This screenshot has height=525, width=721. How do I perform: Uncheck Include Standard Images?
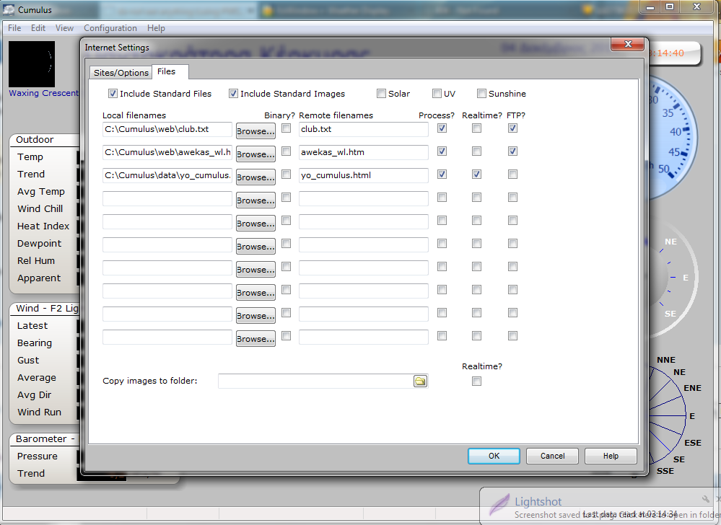click(233, 94)
